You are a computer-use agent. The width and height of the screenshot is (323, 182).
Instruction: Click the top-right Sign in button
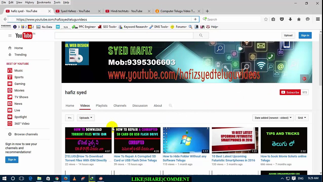305,35
